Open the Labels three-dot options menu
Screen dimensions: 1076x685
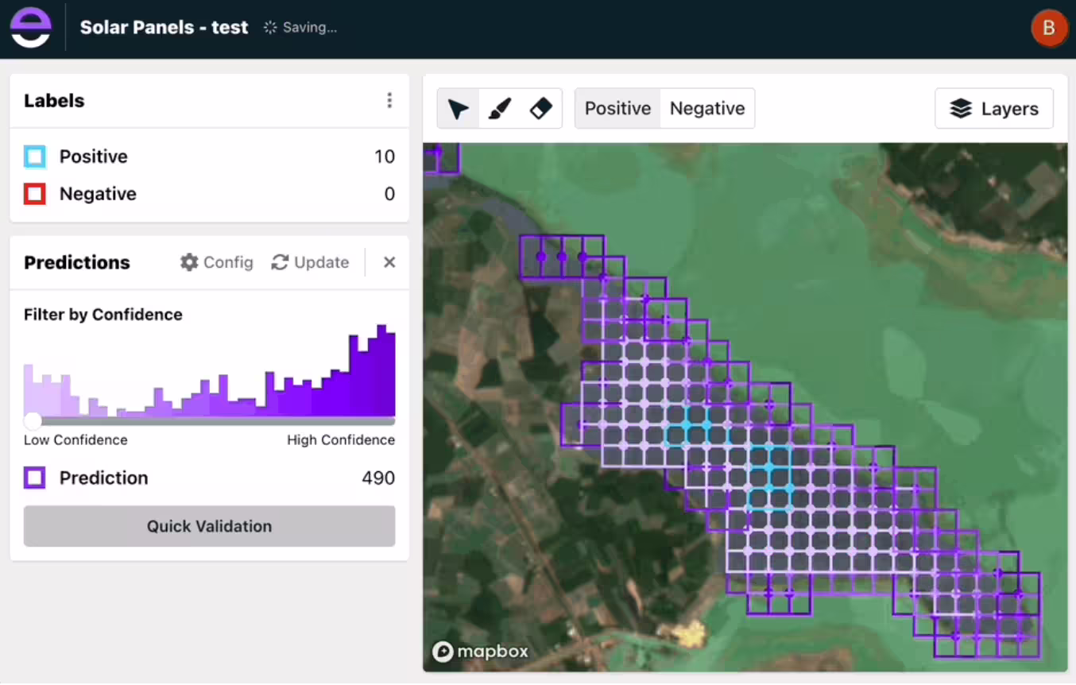tap(389, 100)
